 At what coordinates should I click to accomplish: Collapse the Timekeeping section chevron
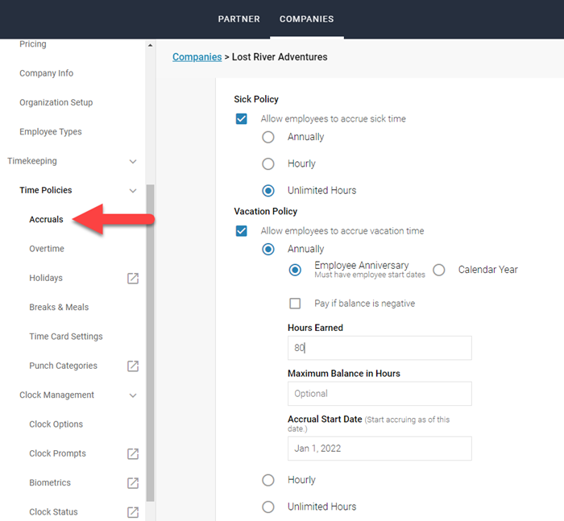(x=133, y=162)
